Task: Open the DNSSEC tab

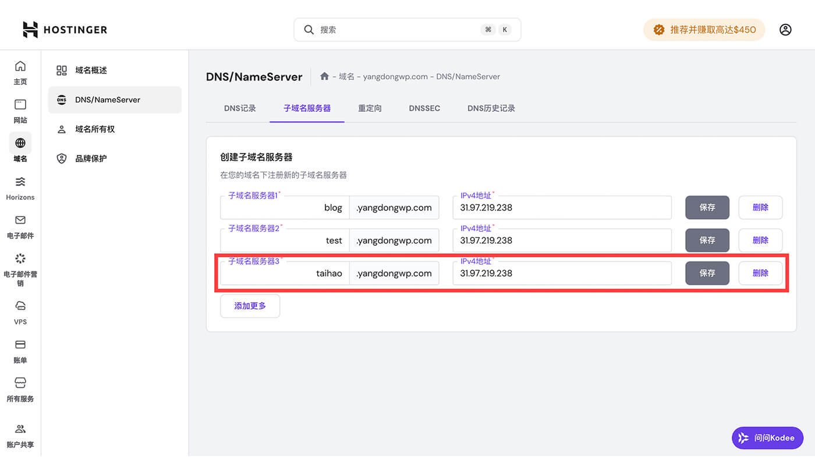Action: tap(424, 108)
